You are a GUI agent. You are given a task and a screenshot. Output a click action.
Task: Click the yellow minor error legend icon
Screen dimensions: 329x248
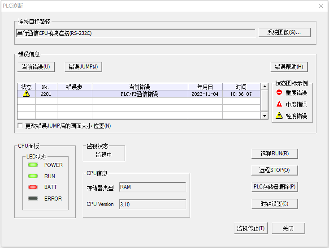pos(279,116)
